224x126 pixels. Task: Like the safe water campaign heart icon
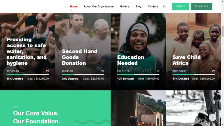click(48, 71)
